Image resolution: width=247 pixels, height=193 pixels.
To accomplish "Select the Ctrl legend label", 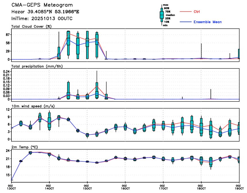I will (196, 12).
